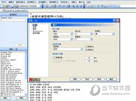Tick the 奇偶校验 checkbox
This screenshot has width=136, height=101.
pyautogui.click(x=54, y=58)
